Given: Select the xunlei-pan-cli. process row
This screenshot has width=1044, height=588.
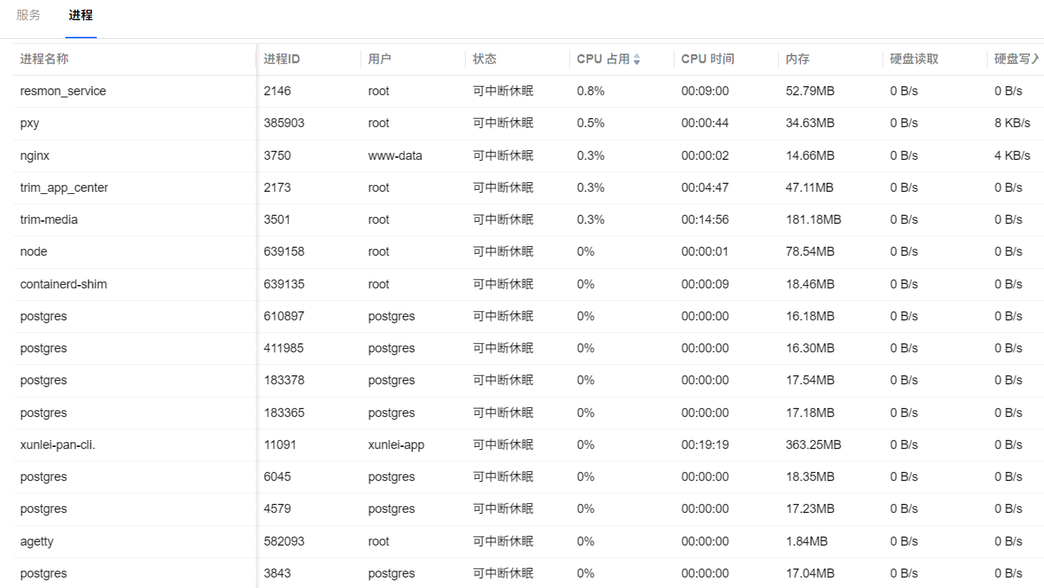Looking at the screenshot, I should (528, 445).
